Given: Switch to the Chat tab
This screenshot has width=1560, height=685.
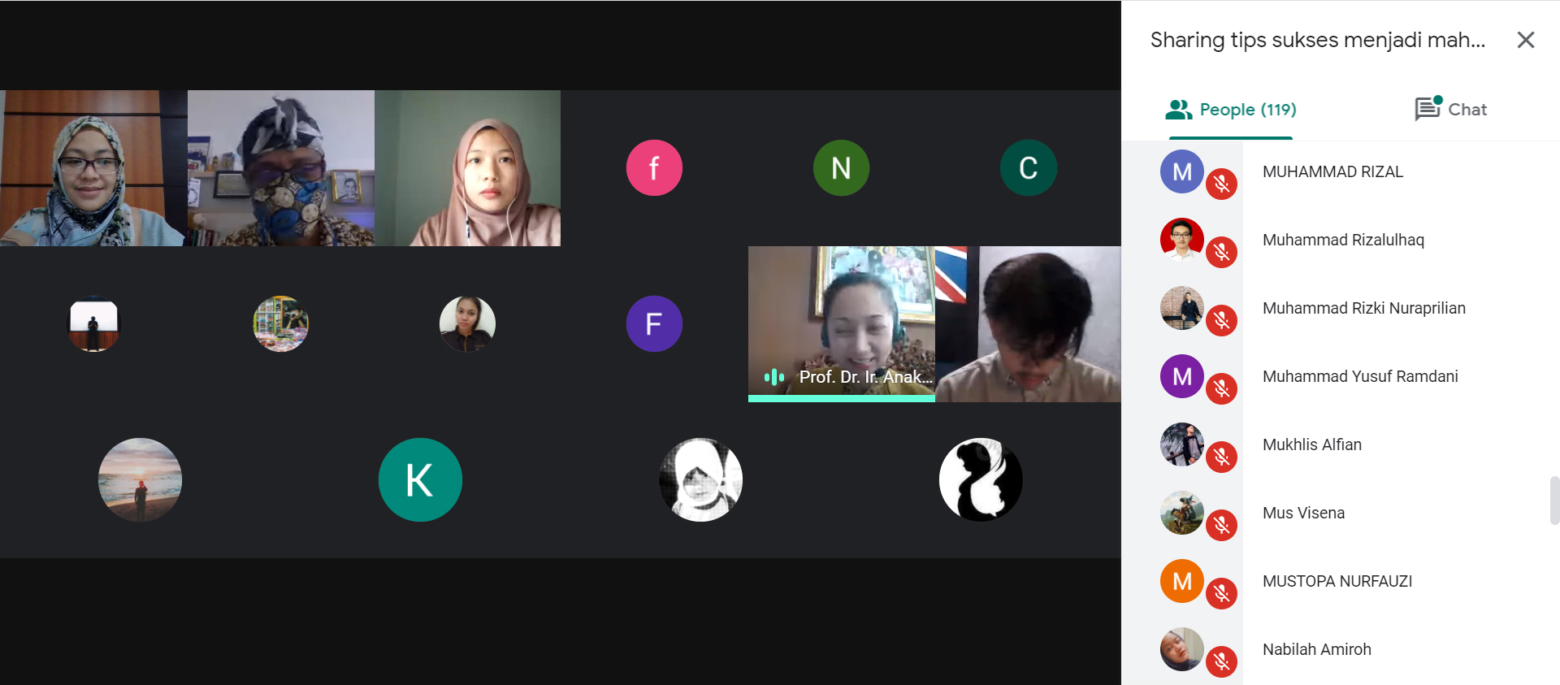Looking at the screenshot, I should (1450, 110).
